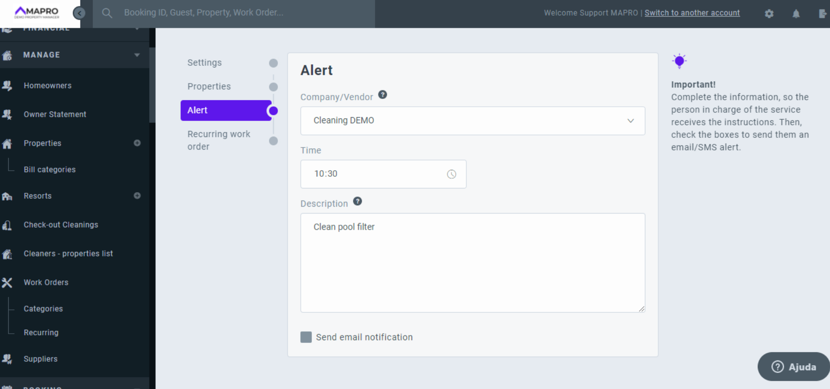Open Work Orders in the sidebar

point(46,282)
